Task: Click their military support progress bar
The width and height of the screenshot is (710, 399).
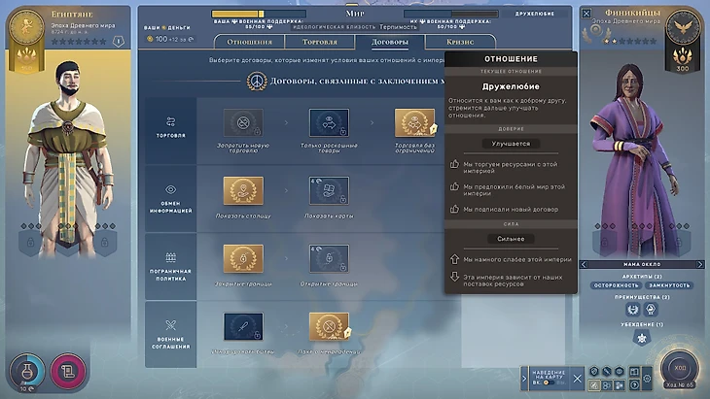Action: click(x=450, y=14)
